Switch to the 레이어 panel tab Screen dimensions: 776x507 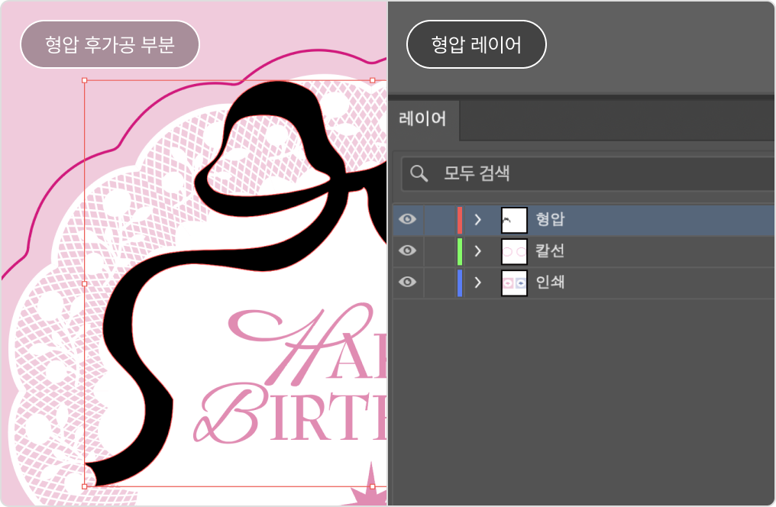(422, 119)
